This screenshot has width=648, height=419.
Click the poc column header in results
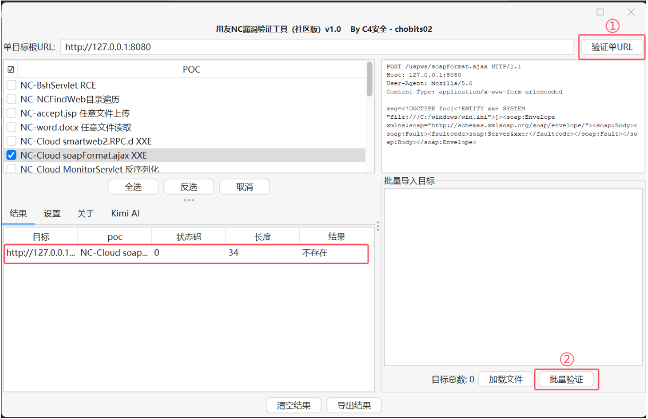(x=115, y=237)
